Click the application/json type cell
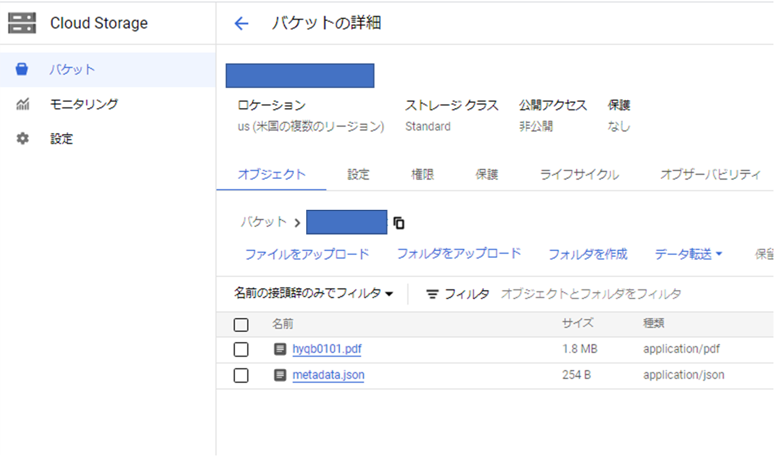Viewport: 774px width, 456px height. point(684,375)
